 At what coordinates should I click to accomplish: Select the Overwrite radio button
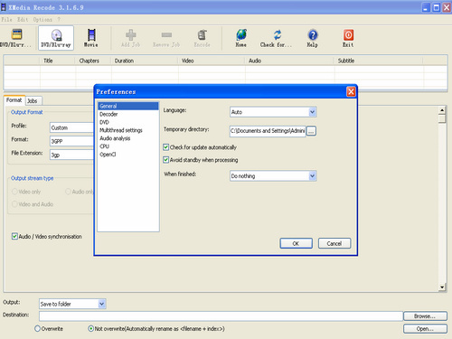click(37, 328)
